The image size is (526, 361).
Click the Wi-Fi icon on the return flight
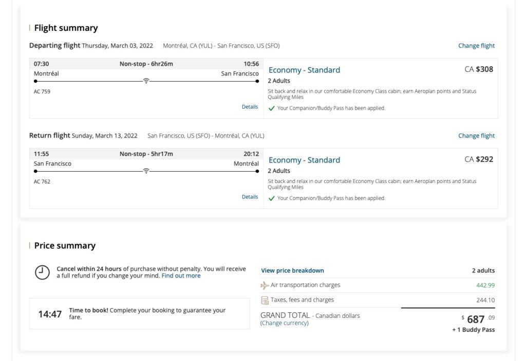click(146, 171)
